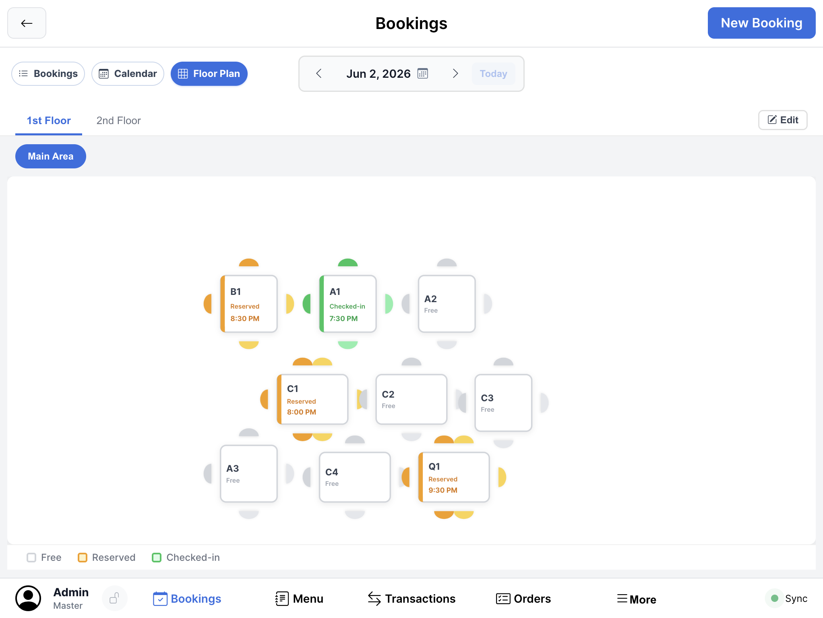This screenshot has height=618, width=823.
Task: Select reserved table Q1 at 9:30 PM
Action: tap(454, 477)
